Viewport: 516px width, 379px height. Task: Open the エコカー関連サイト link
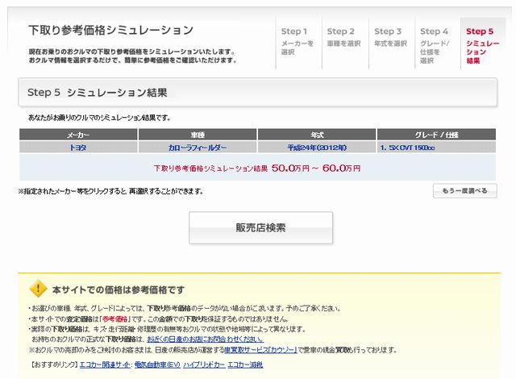click(x=110, y=365)
